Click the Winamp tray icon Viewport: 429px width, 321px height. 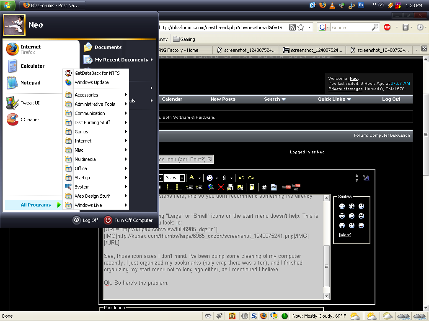point(390,5)
